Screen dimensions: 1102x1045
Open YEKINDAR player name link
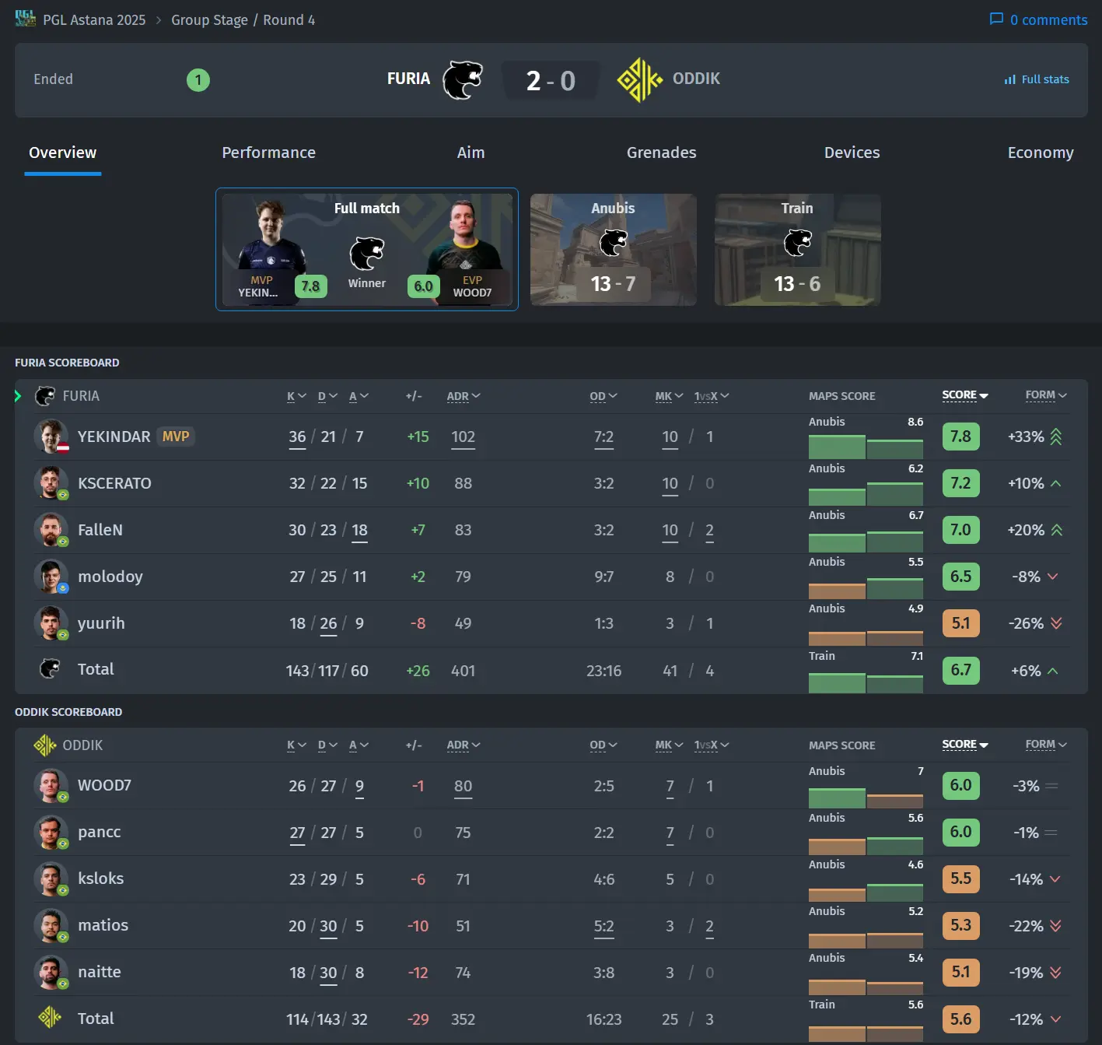114,437
